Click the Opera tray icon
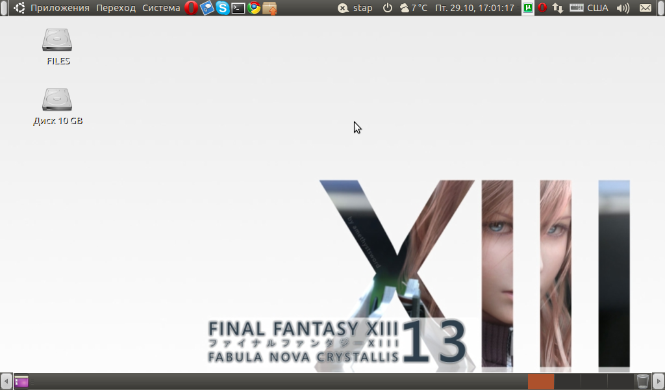This screenshot has width=665, height=390. point(542,8)
